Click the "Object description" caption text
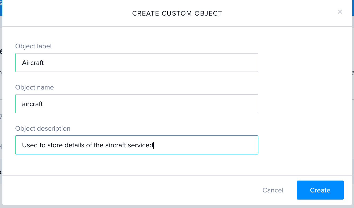This screenshot has height=208, width=354. pos(43,129)
